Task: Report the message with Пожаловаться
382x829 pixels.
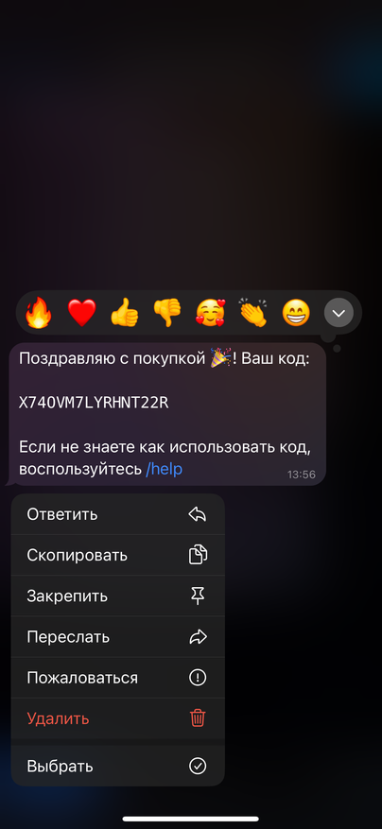Action: coord(118,677)
